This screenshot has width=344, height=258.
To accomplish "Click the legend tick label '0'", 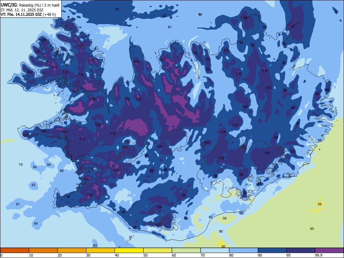I will 1,255.
